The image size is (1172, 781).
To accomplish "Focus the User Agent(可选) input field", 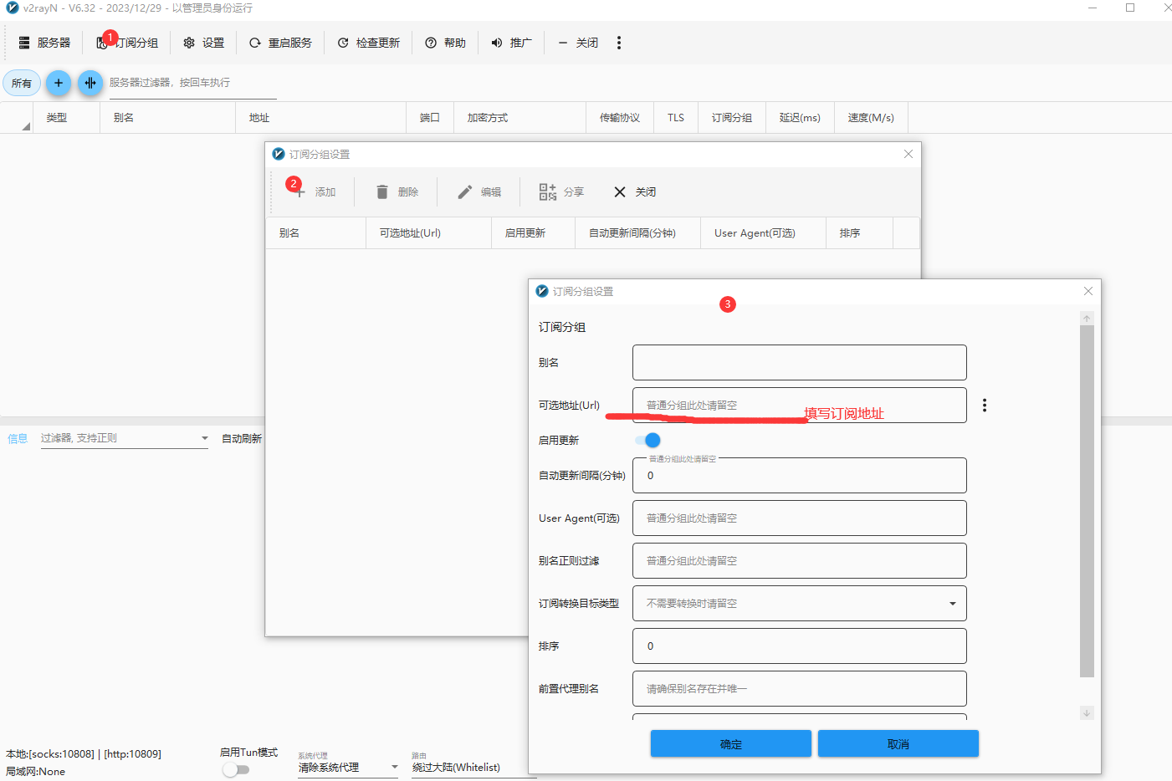I will coord(800,518).
